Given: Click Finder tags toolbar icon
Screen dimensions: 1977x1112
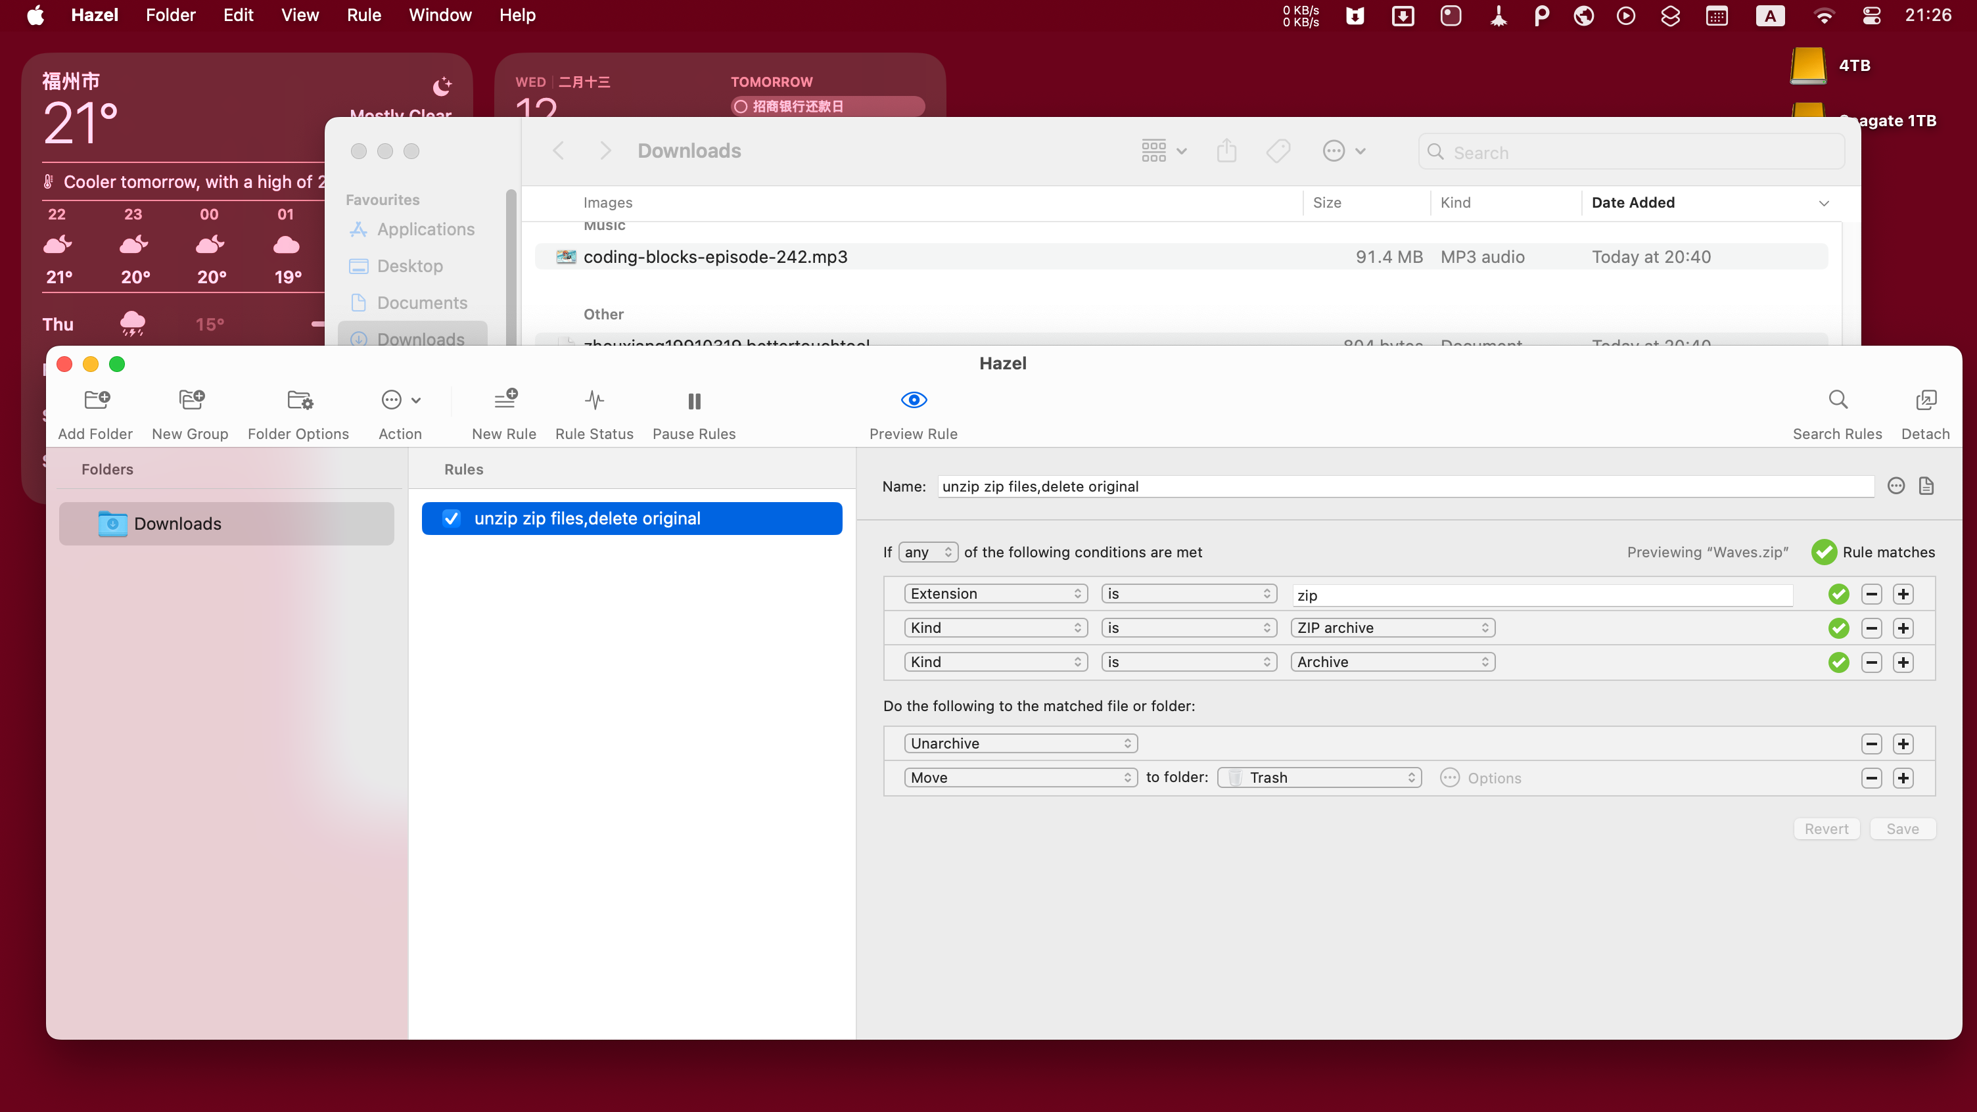Looking at the screenshot, I should (x=1278, y=151).
